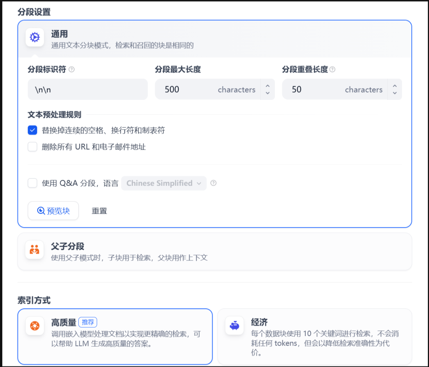
Task: Enable 删除所有 URL 和电子邮件地址 checkbox
Action: pyautogui.click(x=32, y=147)
